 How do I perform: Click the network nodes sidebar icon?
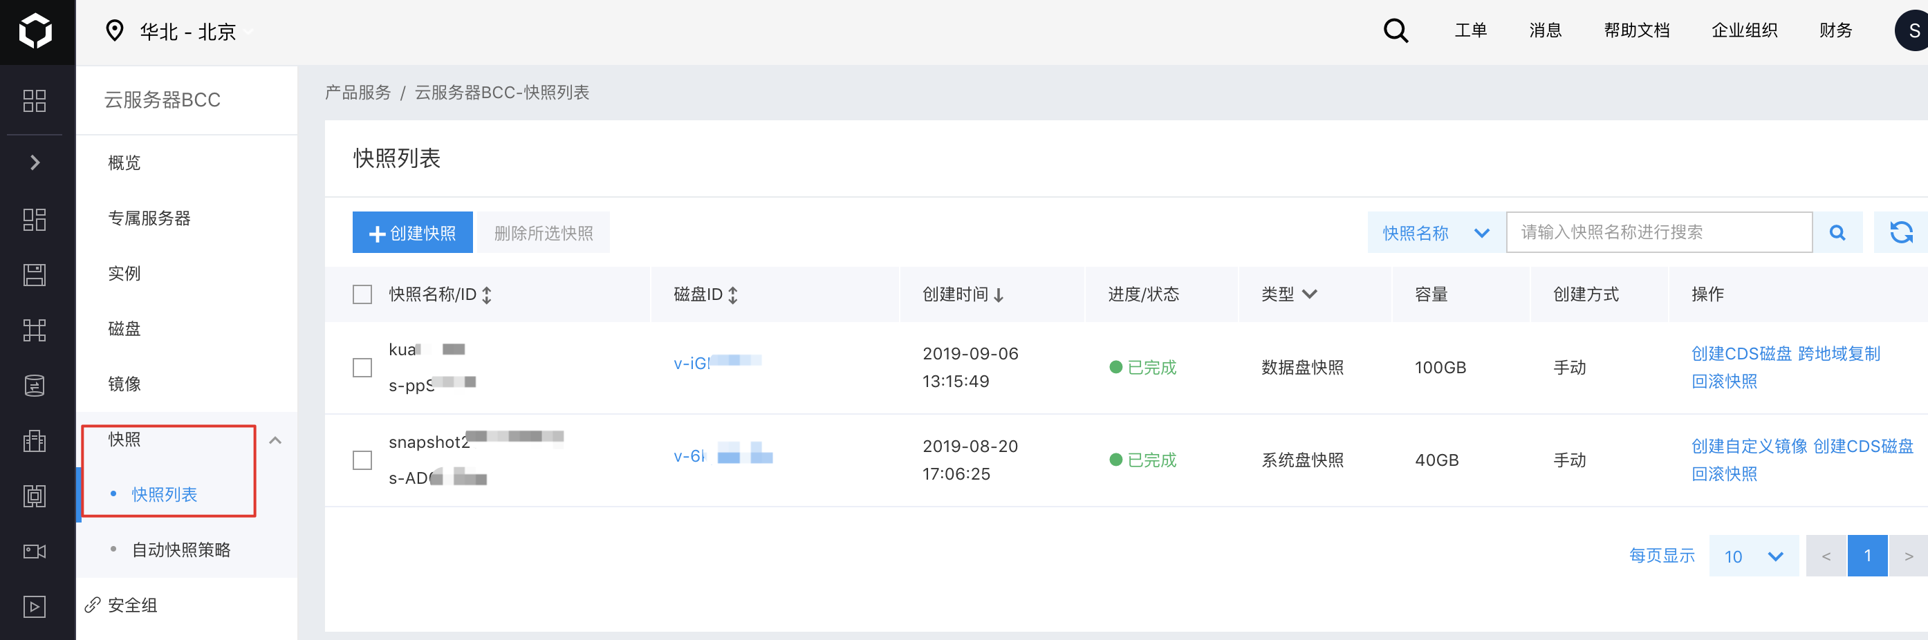point(35,330)
